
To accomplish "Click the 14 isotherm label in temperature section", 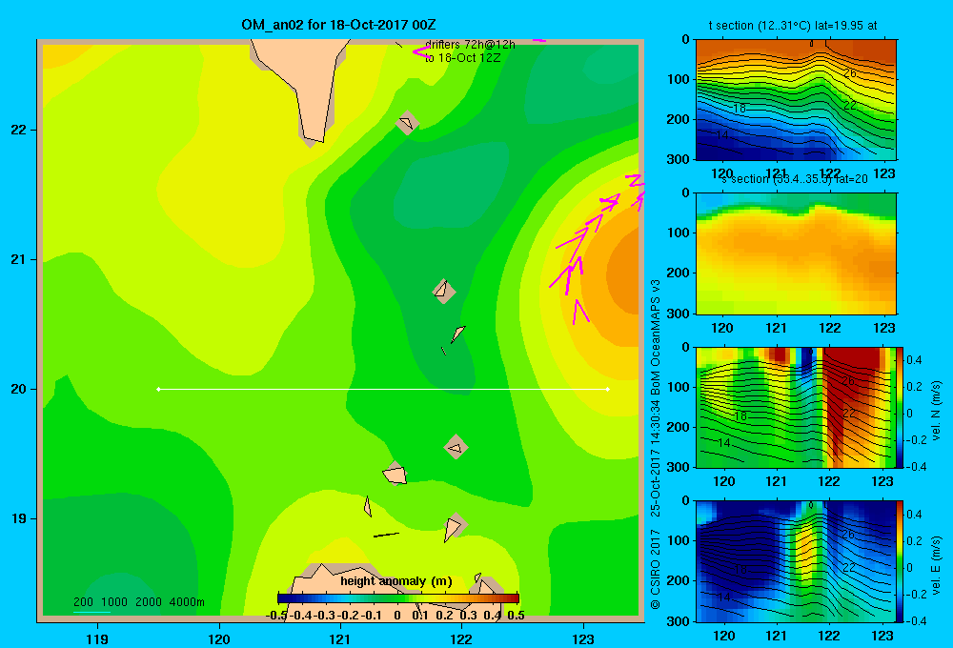I will [721, 134].
